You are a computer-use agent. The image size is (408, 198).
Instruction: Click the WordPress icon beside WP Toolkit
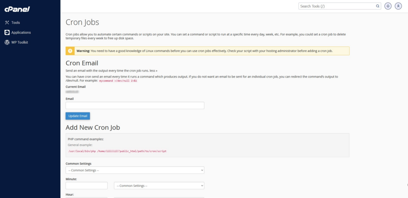click(x=7, y=43)
